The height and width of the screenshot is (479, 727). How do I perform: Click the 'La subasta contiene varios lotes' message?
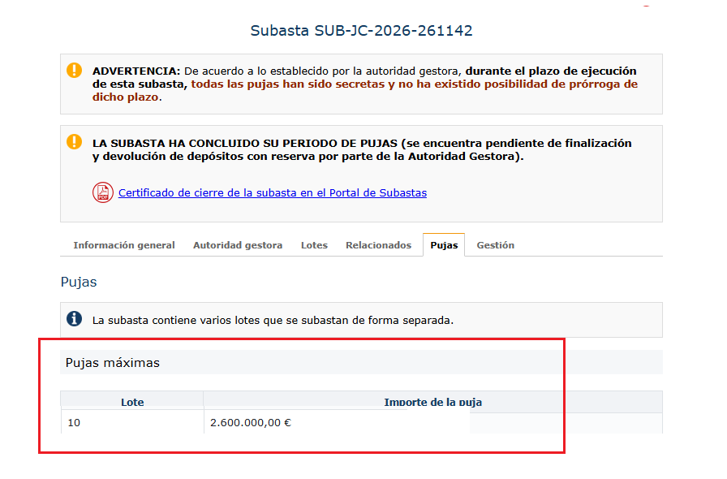click(273, 320)
